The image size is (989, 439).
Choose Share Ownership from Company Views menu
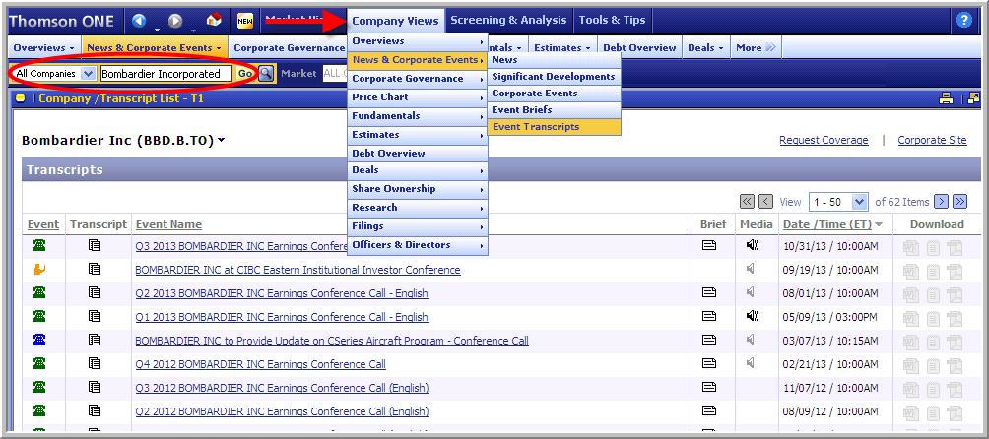tap(418, 189)
